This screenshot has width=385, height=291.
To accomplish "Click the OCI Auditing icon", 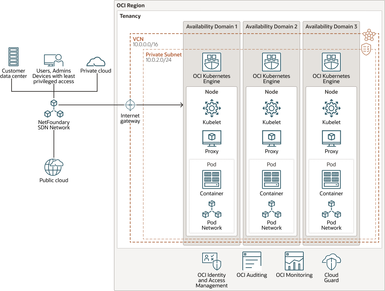I will 252,261.
